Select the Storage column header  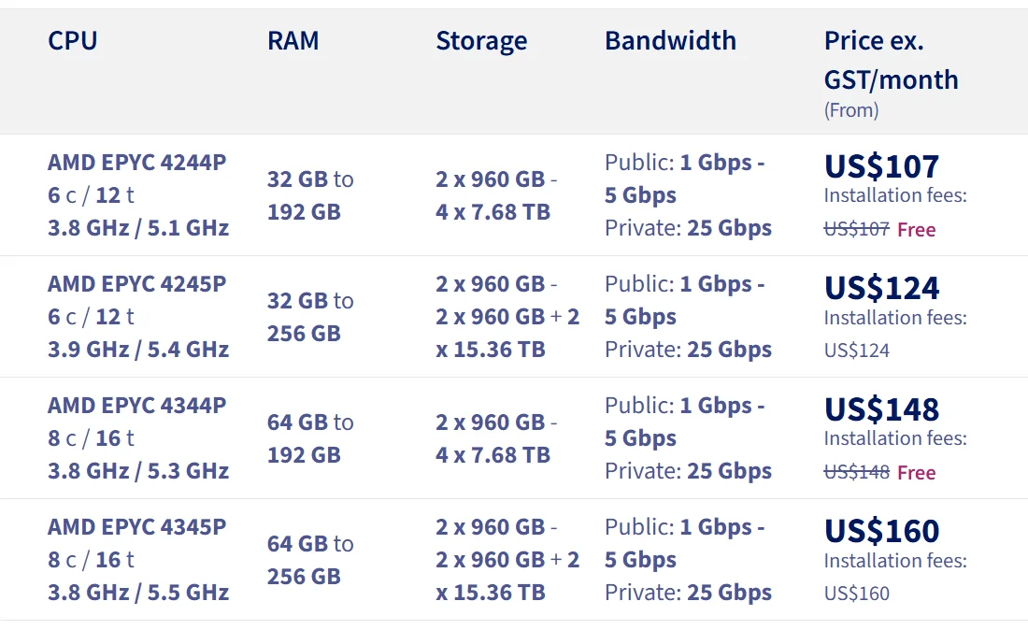pos(481,41)
